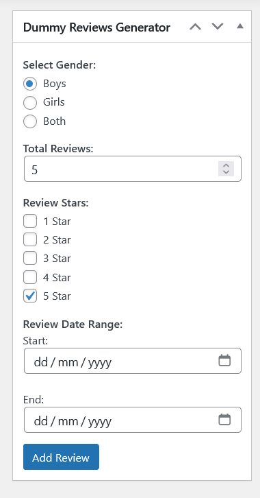This screenshot has width=260, height=498.
Task: Click the Add Review button
Action: 61,457
